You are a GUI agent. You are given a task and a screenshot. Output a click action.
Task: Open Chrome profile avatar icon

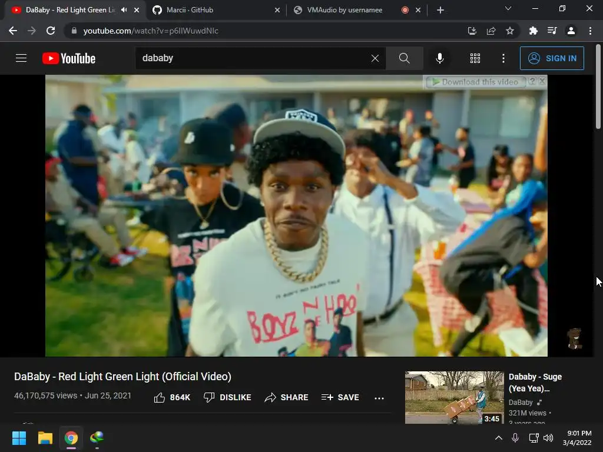pos(571,31)
